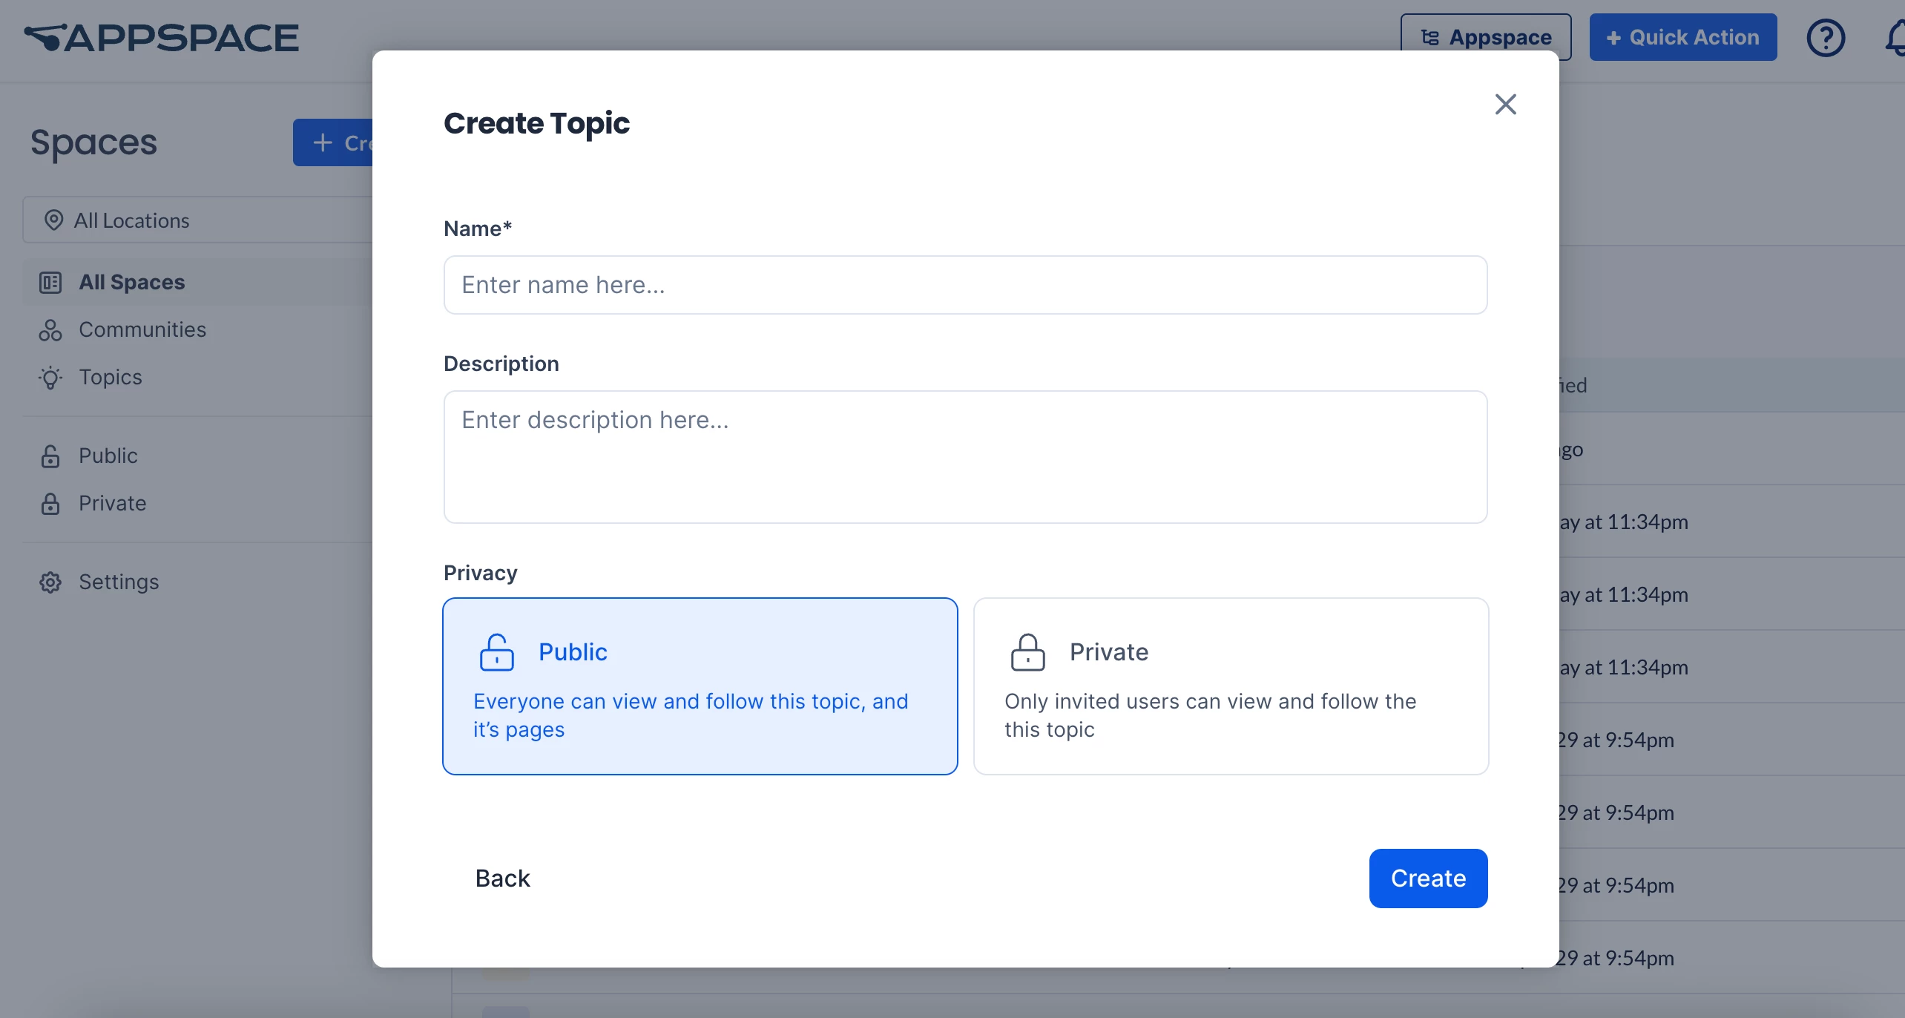Click the Description text area
The width and height of the screenshot is (1905, 1018).
coord(965,457)
